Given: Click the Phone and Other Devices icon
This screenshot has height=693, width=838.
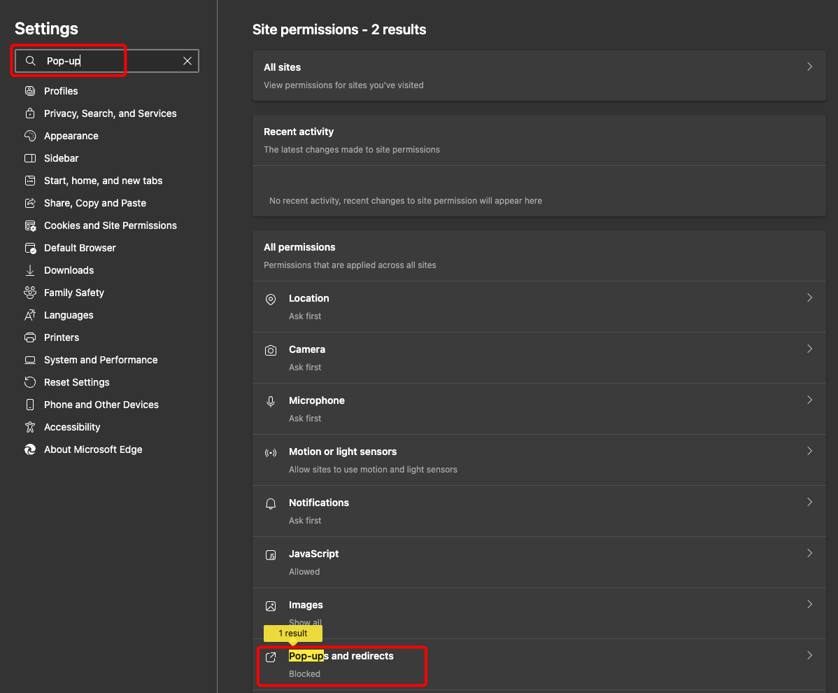Looking at the screenshot, I should (31, 405).
